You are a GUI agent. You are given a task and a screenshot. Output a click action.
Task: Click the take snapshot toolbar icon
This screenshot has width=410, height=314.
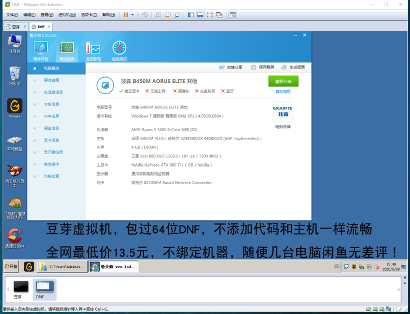click(x=158, y=15)
